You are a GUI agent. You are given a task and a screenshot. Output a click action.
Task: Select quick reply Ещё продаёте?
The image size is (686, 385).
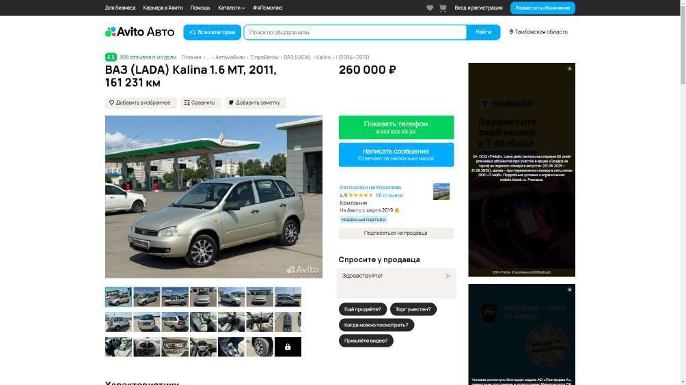coord(363,309)
